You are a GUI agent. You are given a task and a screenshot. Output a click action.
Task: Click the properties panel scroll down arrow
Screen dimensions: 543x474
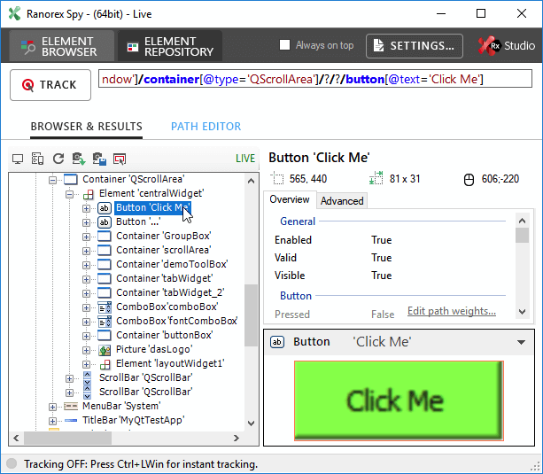point(523,312)
